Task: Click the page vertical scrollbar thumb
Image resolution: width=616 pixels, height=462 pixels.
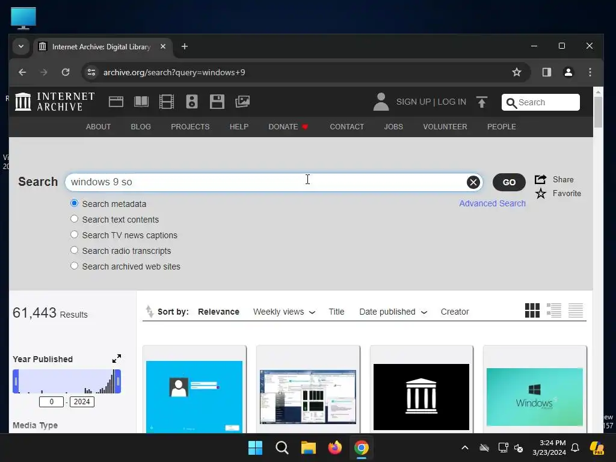Action: point(598,112)
